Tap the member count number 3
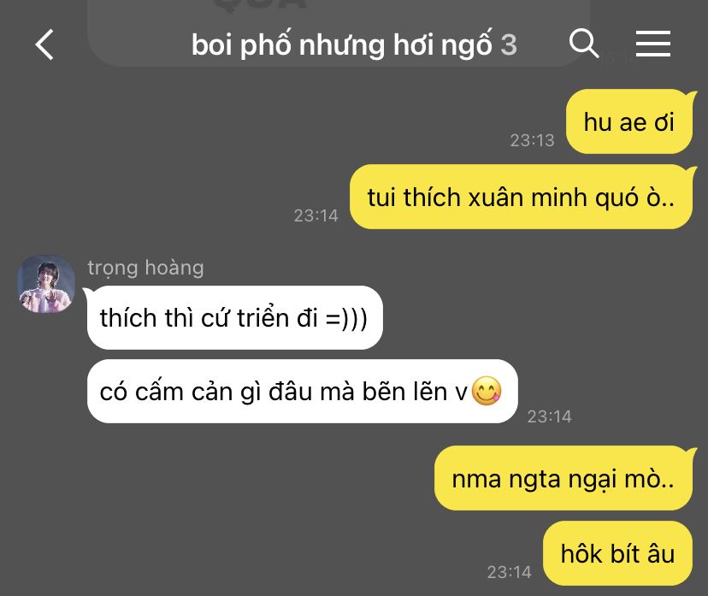 (509, 44)
